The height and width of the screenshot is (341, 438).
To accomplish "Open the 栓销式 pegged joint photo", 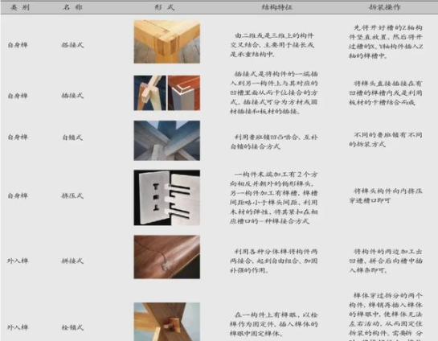I will (x=167, y=322).
